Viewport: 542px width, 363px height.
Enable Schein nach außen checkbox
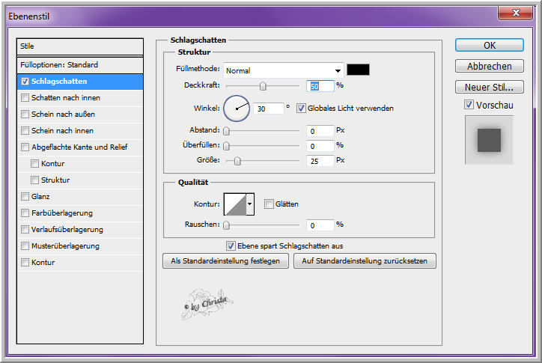pos(25,114)
